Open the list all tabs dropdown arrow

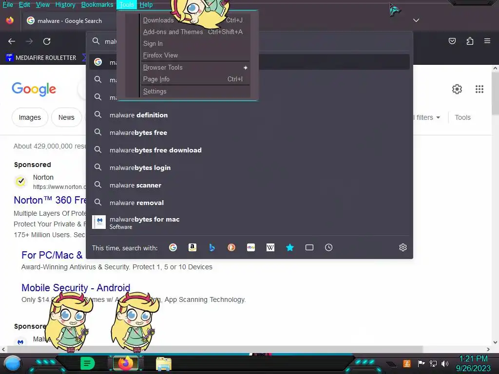(416, 20)
